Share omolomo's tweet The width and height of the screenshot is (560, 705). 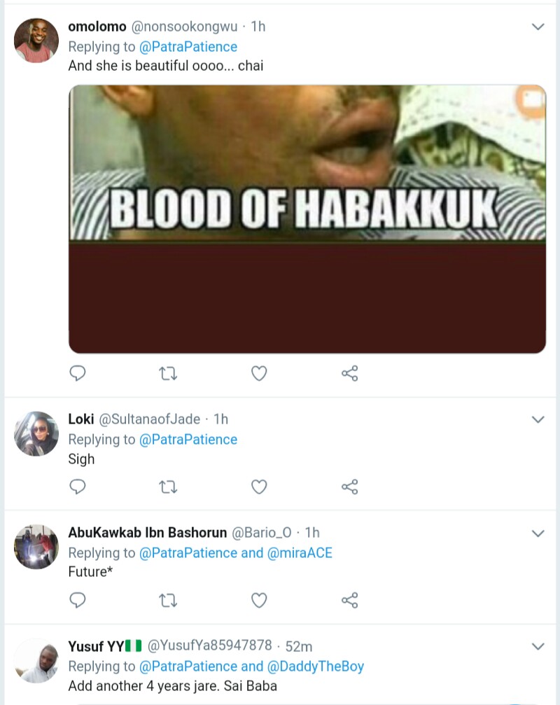[x=350, y=374]
